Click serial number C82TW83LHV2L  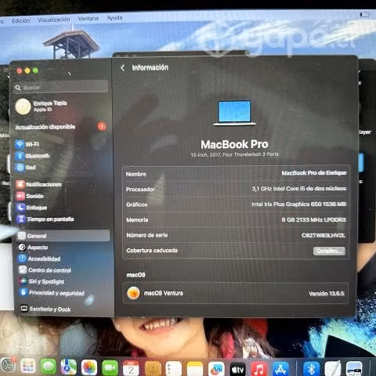pos(324,235)
